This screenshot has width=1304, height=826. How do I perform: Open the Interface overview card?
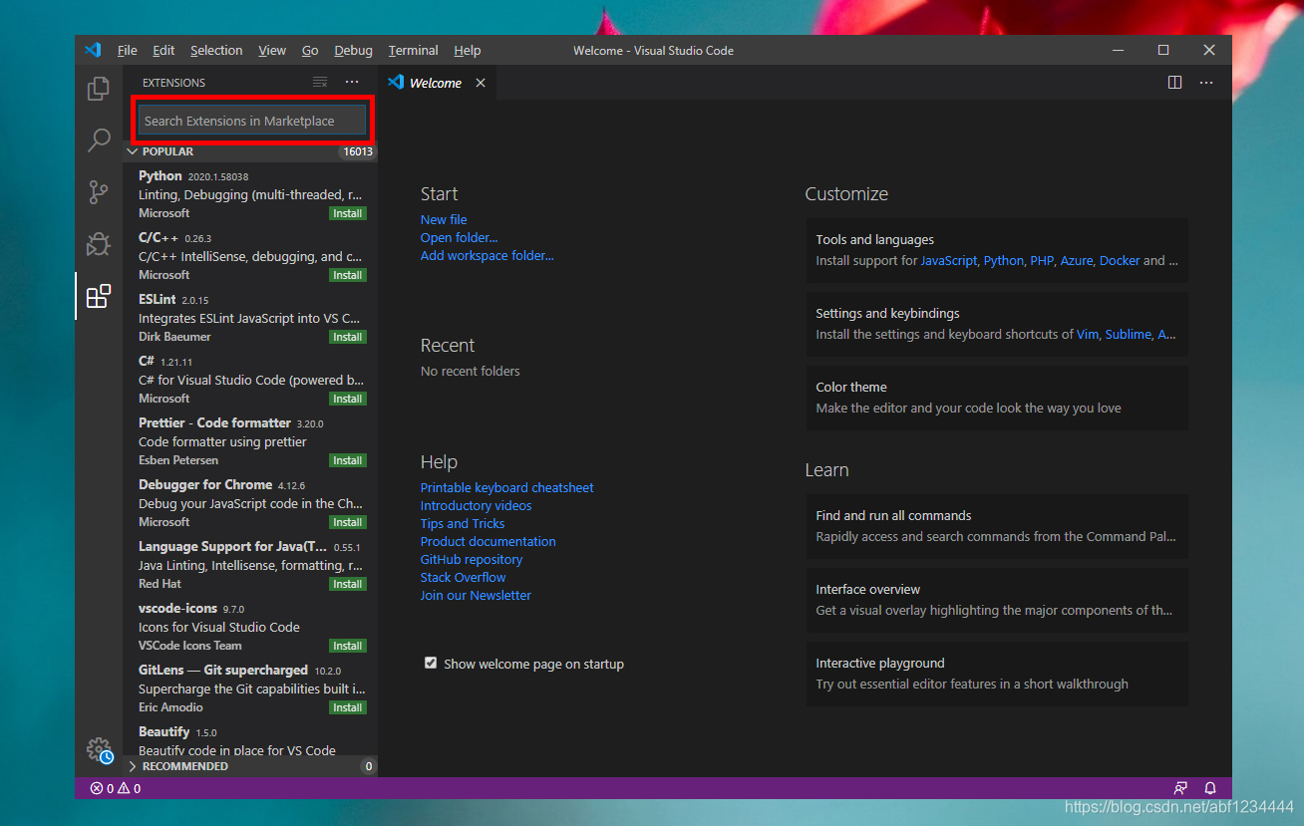(997, 600)
